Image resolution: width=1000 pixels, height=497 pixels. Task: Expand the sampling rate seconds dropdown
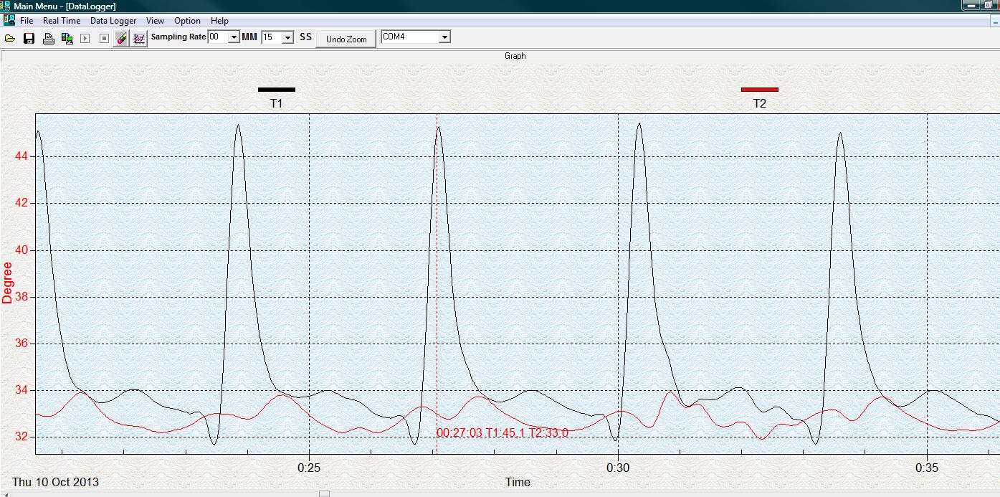pos(287,37)
